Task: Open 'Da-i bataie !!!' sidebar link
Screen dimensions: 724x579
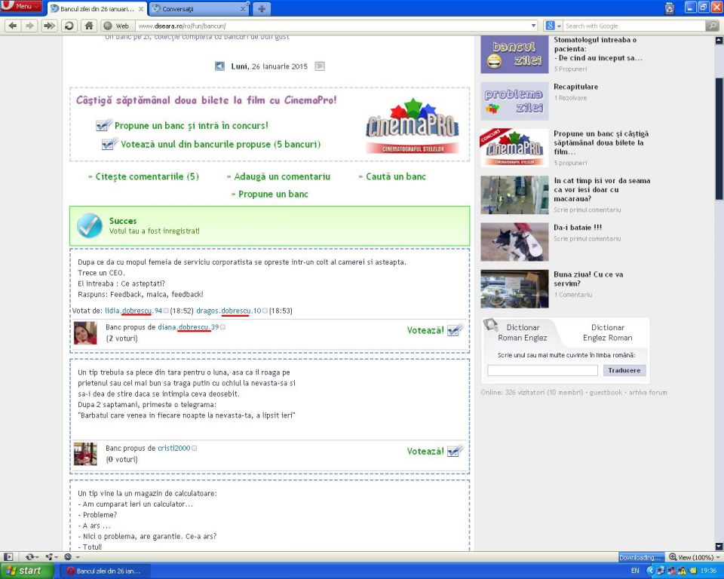Action: pos(578,227)
